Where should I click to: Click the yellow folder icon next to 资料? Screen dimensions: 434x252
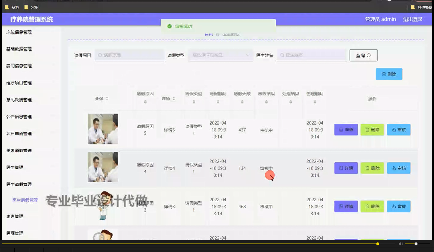7,7
